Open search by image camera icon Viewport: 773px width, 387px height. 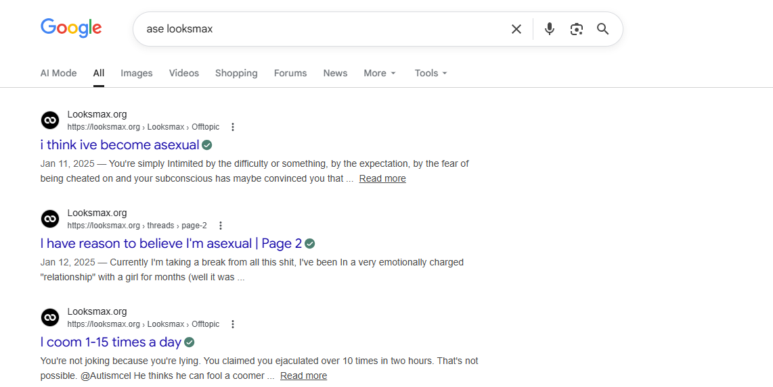[576, 29]
